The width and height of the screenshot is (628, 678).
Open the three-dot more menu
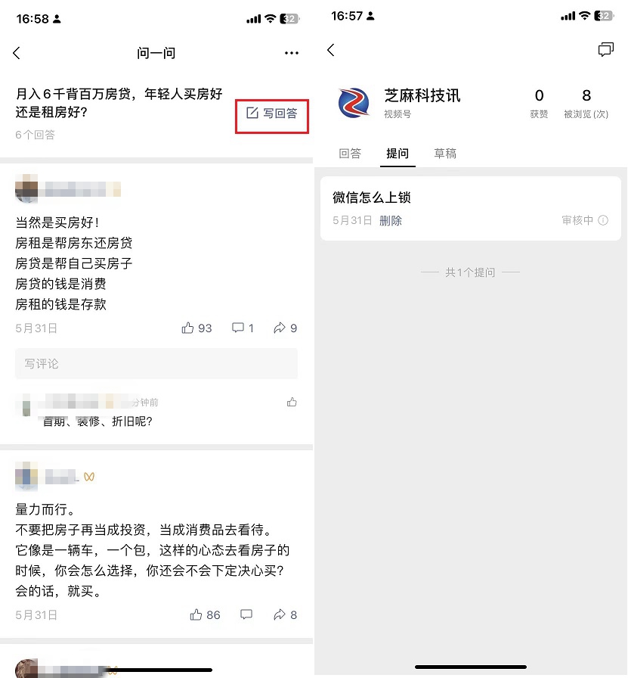[292, 53]
